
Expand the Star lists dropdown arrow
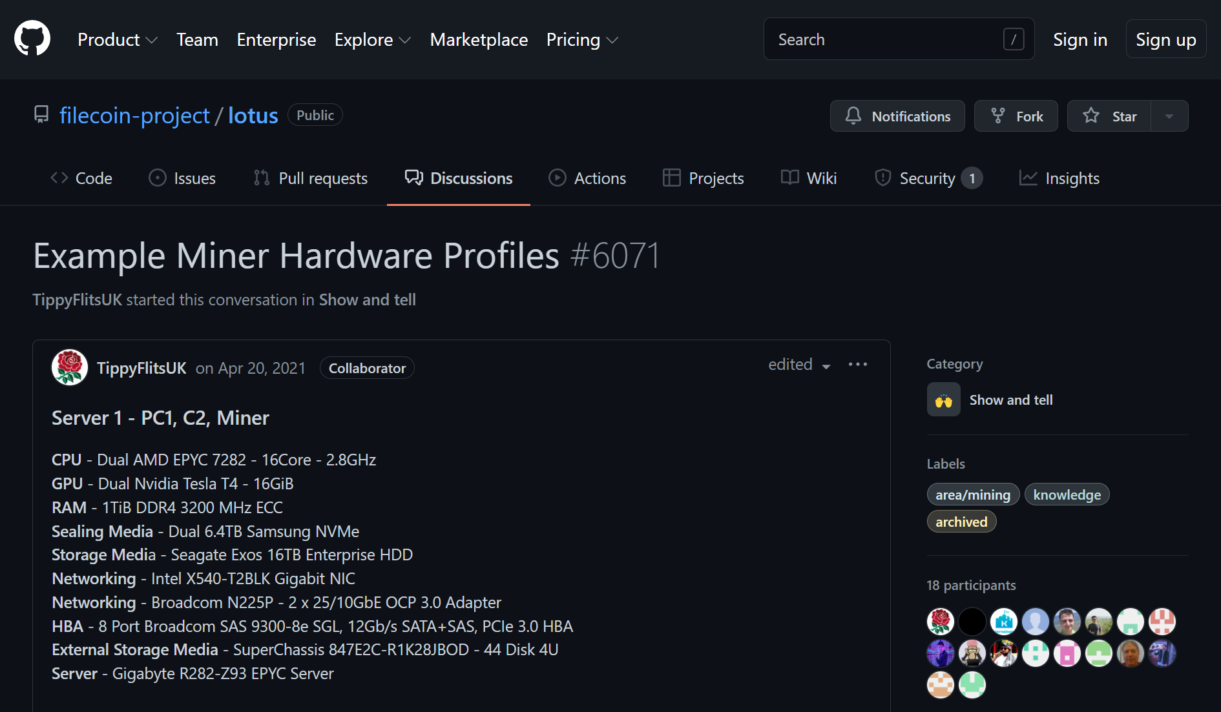(x=1169, y=116)
